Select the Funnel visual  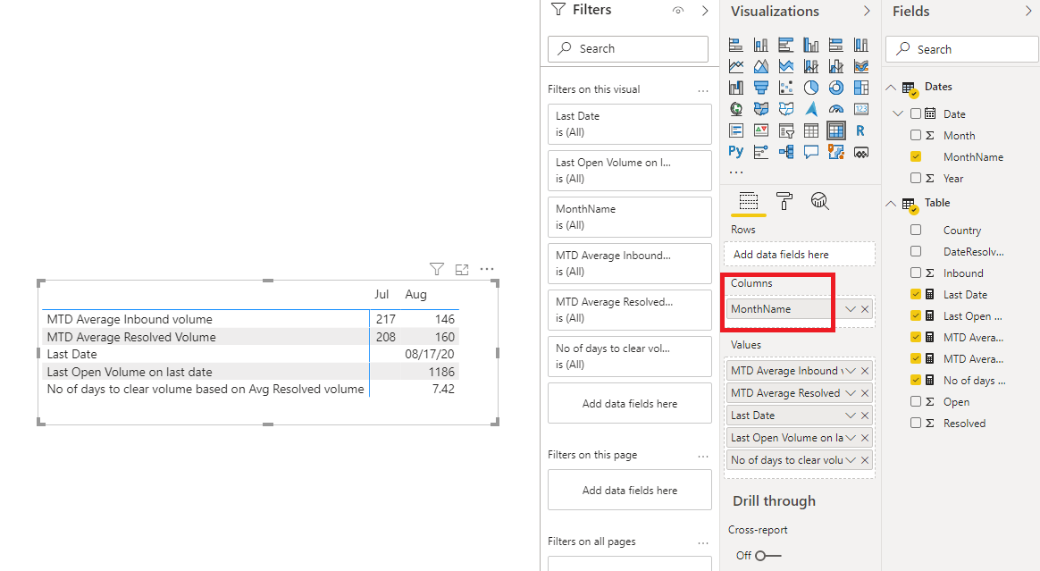[x=760, y=88]
